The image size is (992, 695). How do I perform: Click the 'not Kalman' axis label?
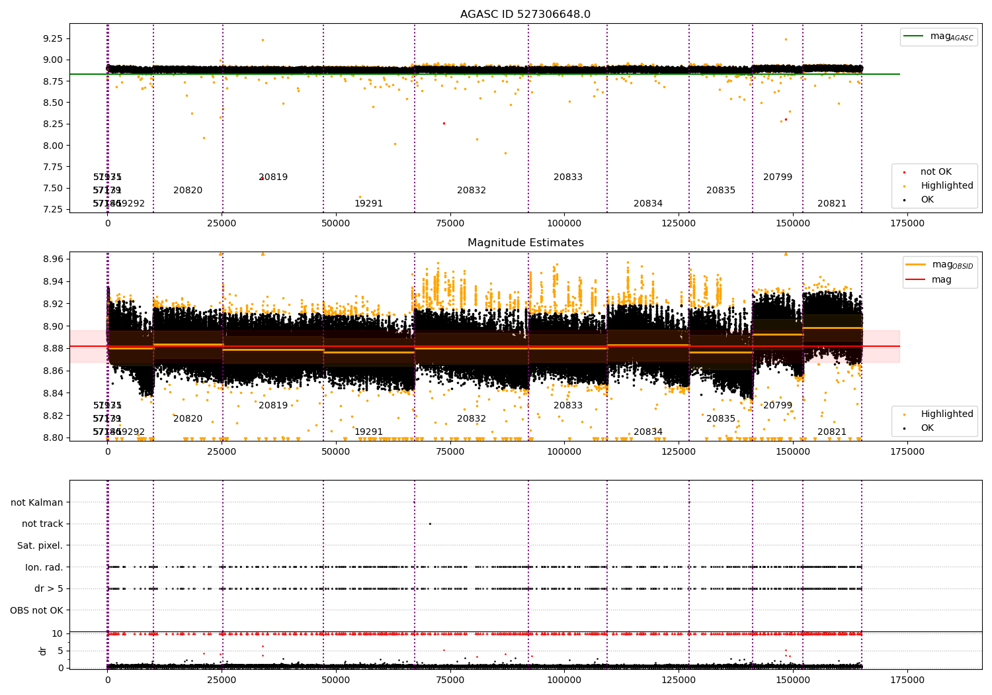click(37, 502)
